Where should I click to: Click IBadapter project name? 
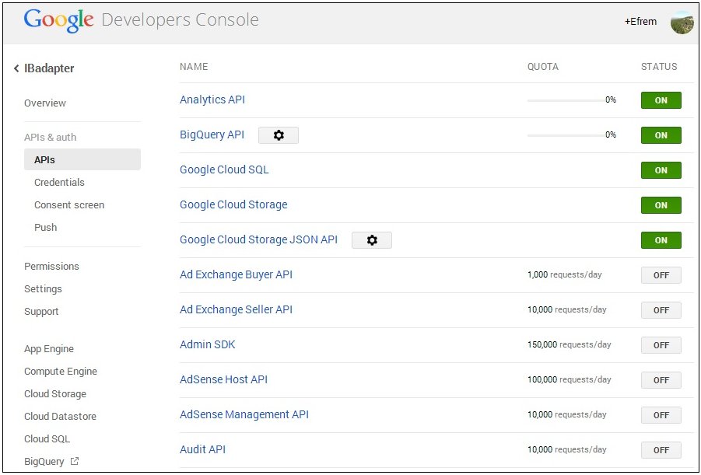click(x=49, y=68)
